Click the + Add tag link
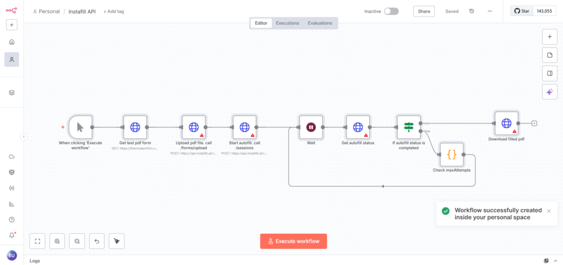This screenshot has width=563, height=265. click(x=114, y=11)
